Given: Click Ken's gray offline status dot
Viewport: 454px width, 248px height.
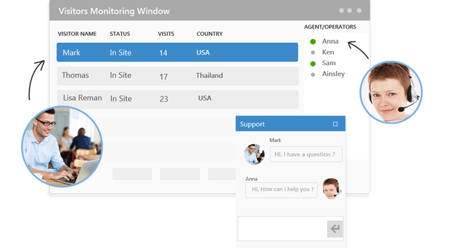Looking at the screenshot, I should coord(313,53).
